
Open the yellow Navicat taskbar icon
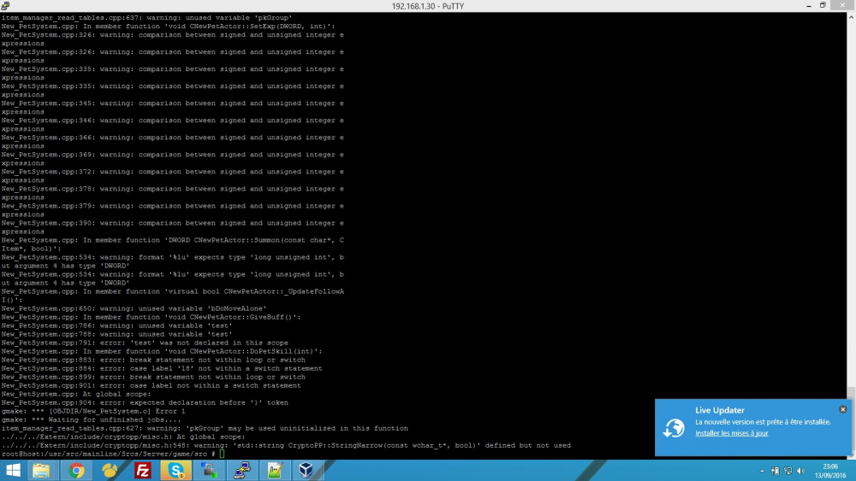coord(110,470)
